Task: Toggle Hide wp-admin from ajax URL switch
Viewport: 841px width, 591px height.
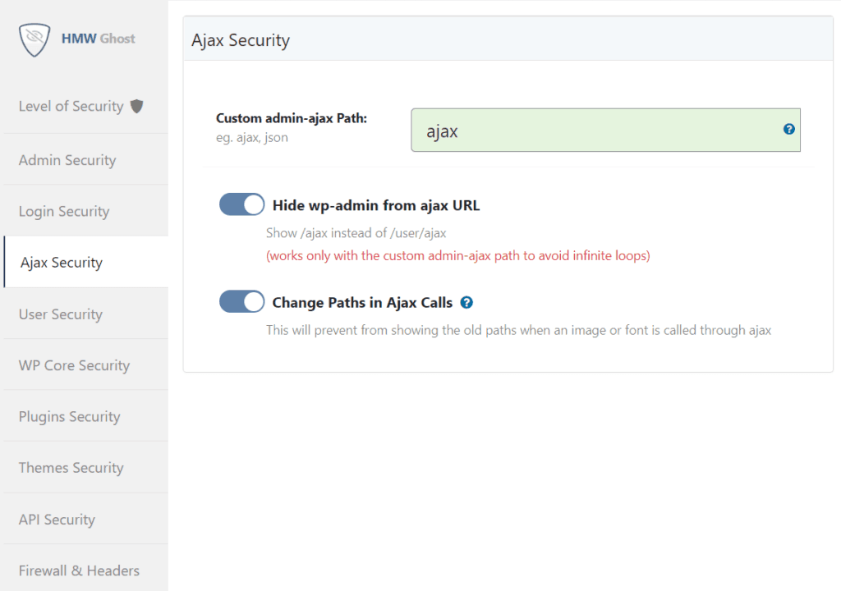Action: click(241, 204)
